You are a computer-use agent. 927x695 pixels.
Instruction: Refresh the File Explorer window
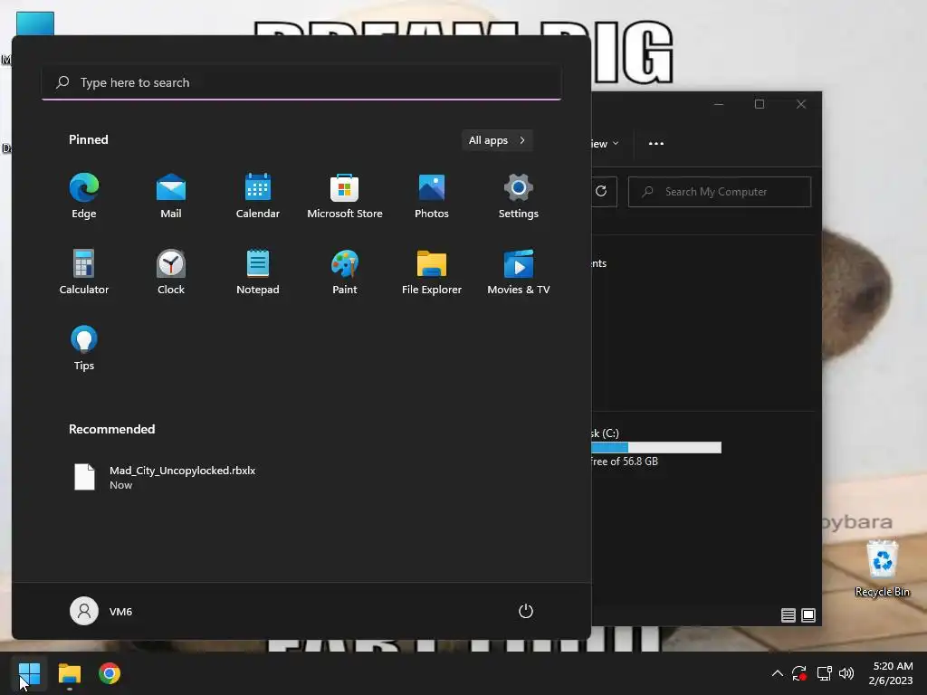(x=601, y=191)
